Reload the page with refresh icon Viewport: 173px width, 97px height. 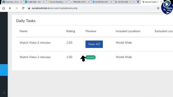(23, 8)
